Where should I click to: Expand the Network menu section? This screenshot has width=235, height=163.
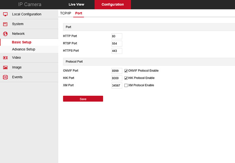29,34
